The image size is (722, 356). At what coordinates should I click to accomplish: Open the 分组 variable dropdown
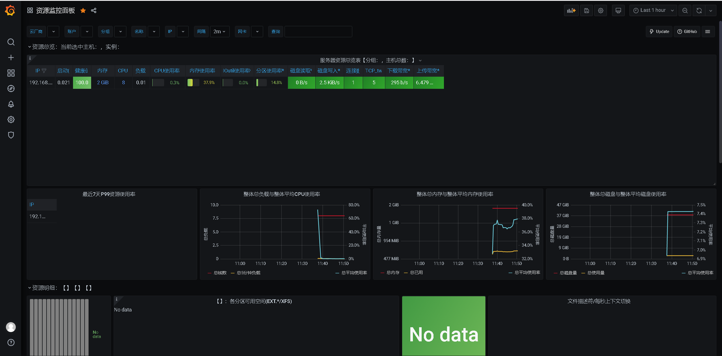click(x=120, y=32)
